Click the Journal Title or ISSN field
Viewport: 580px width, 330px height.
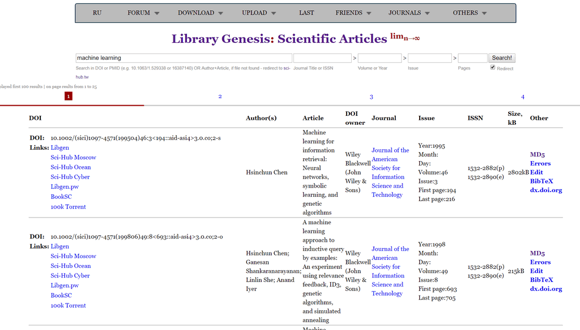click(x=322, y=58)
